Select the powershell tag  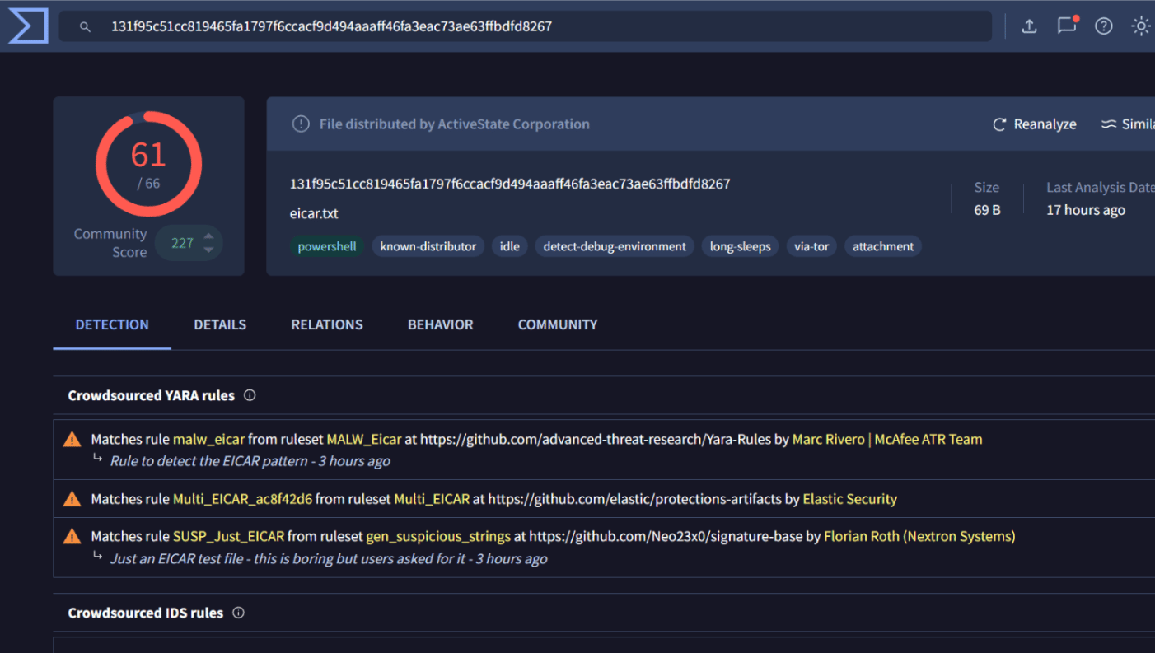point(327,246)
